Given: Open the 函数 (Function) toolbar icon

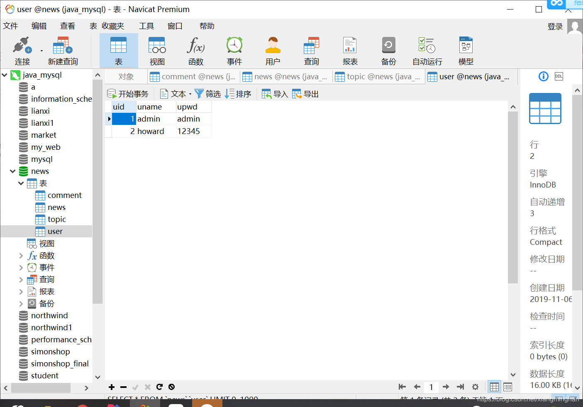Looking at the screenshot, I should (x=196, y=51).
